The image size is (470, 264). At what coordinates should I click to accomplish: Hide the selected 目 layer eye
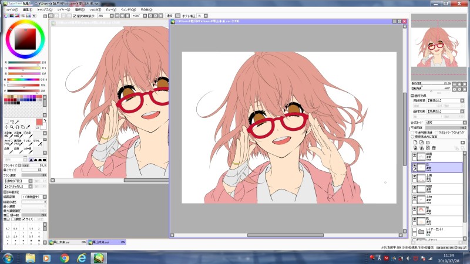coord(415,165)
